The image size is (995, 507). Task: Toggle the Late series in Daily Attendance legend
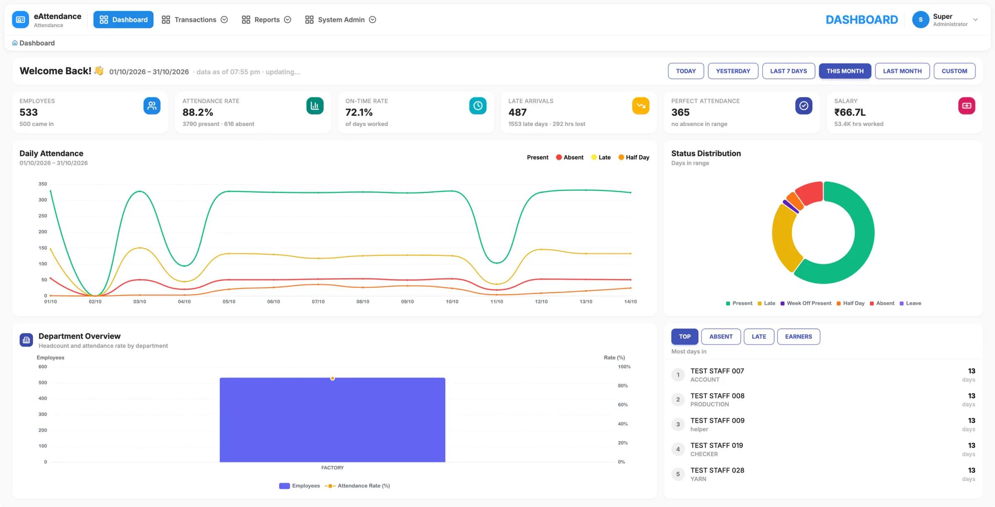pos(601,157)
